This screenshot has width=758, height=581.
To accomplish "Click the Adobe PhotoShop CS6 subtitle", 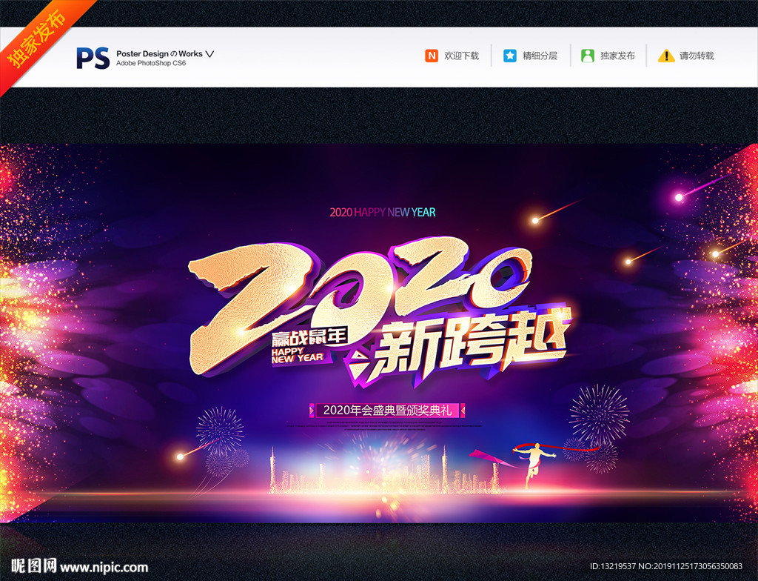I will [x=151, y=64].
